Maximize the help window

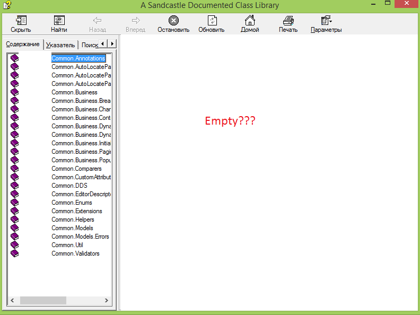pyautogui.click(x=387, y=3)
